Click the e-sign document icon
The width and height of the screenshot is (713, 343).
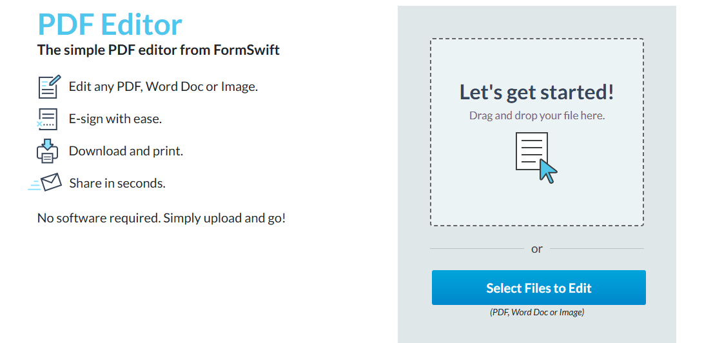point(47,119)
